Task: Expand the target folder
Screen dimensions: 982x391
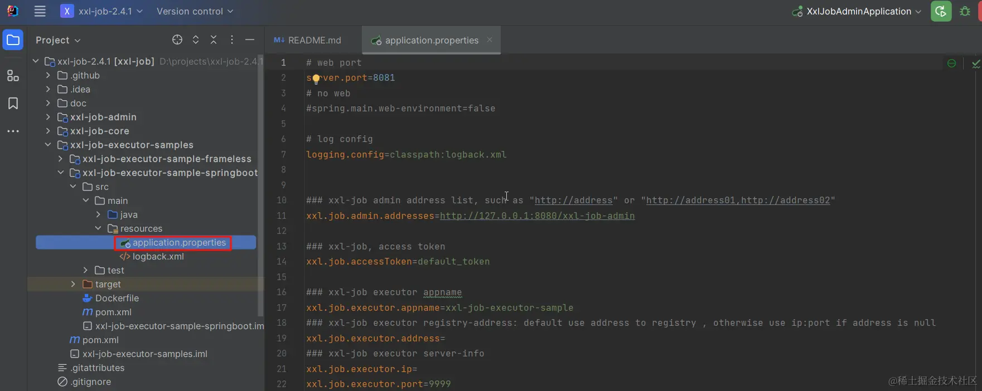Action: point(73,284)
